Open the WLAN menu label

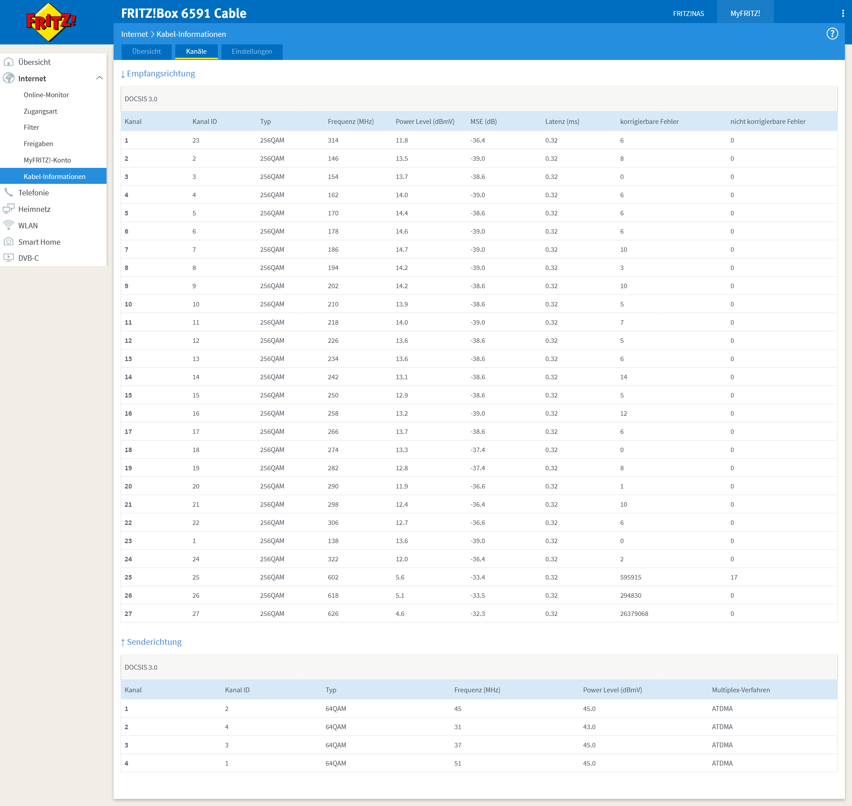tap(28, 226)
